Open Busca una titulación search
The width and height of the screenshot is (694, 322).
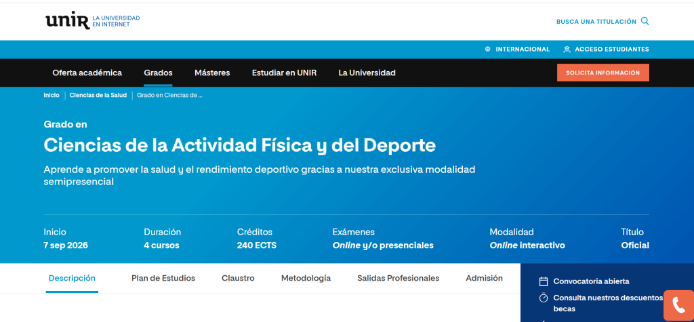(x=603, y=21)
